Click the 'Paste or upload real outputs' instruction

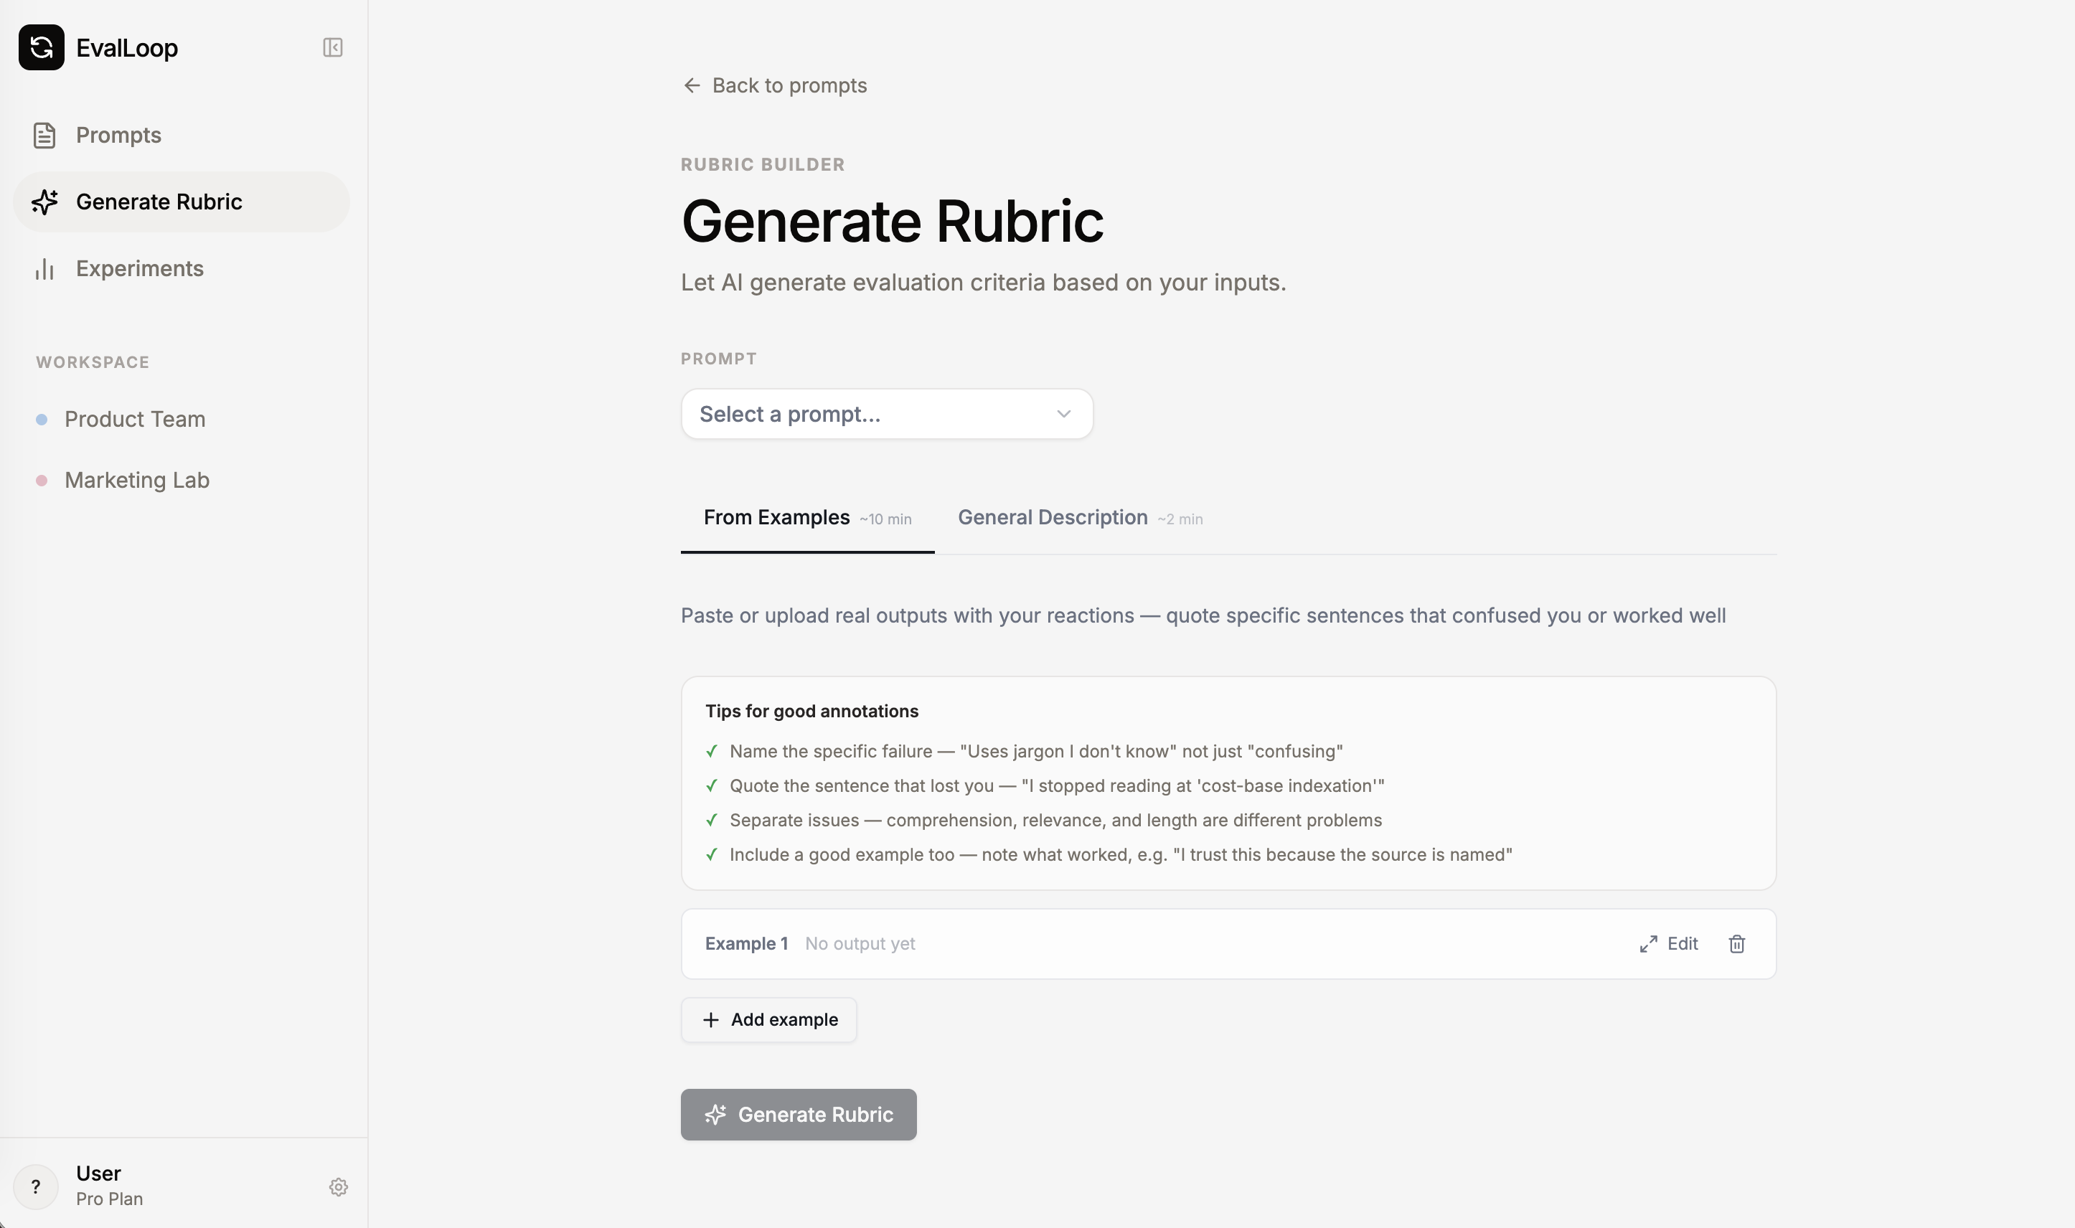1203,615
